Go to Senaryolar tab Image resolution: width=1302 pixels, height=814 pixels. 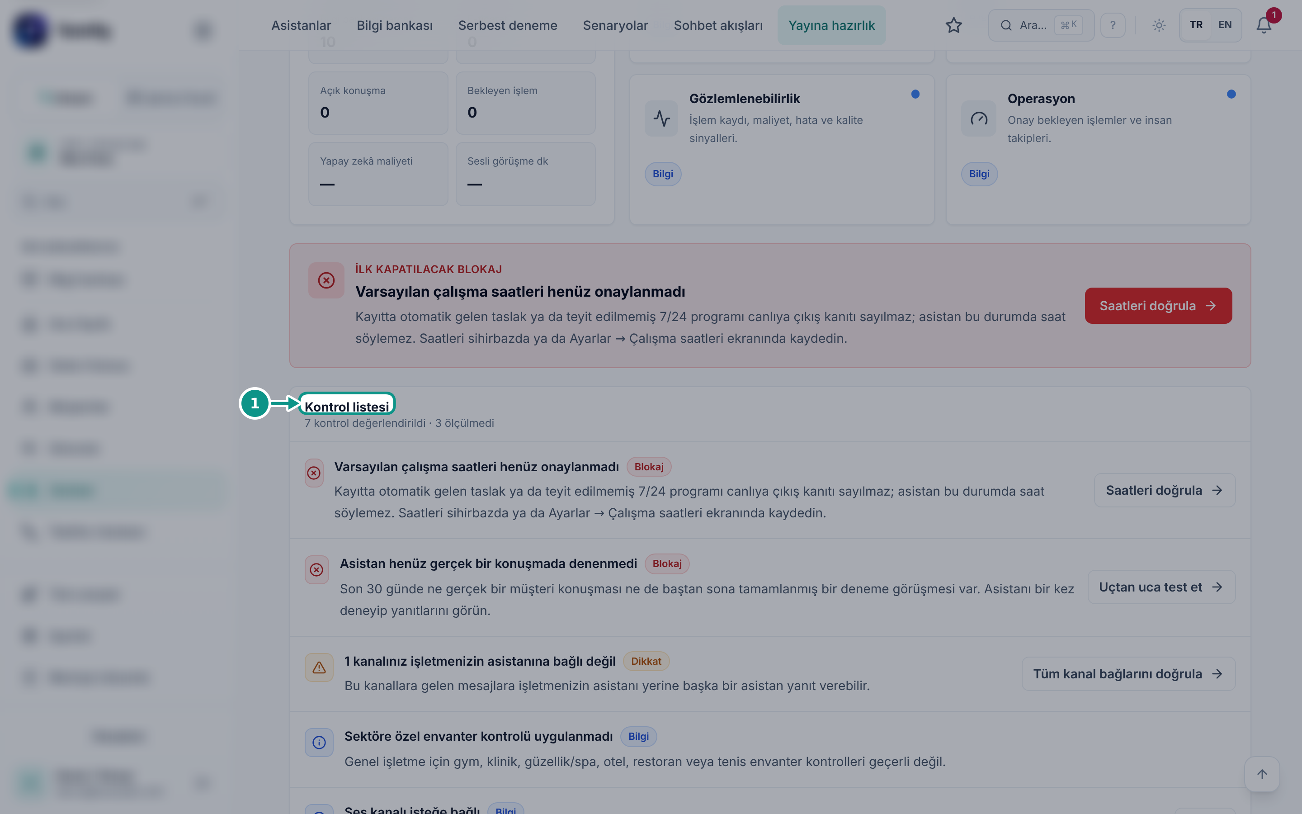click(x=615, y=25)
